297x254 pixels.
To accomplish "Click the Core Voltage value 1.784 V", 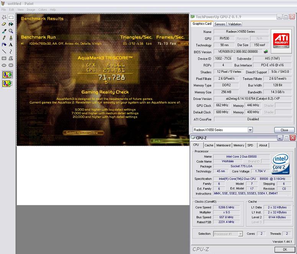I will click(x=260, y=171).
